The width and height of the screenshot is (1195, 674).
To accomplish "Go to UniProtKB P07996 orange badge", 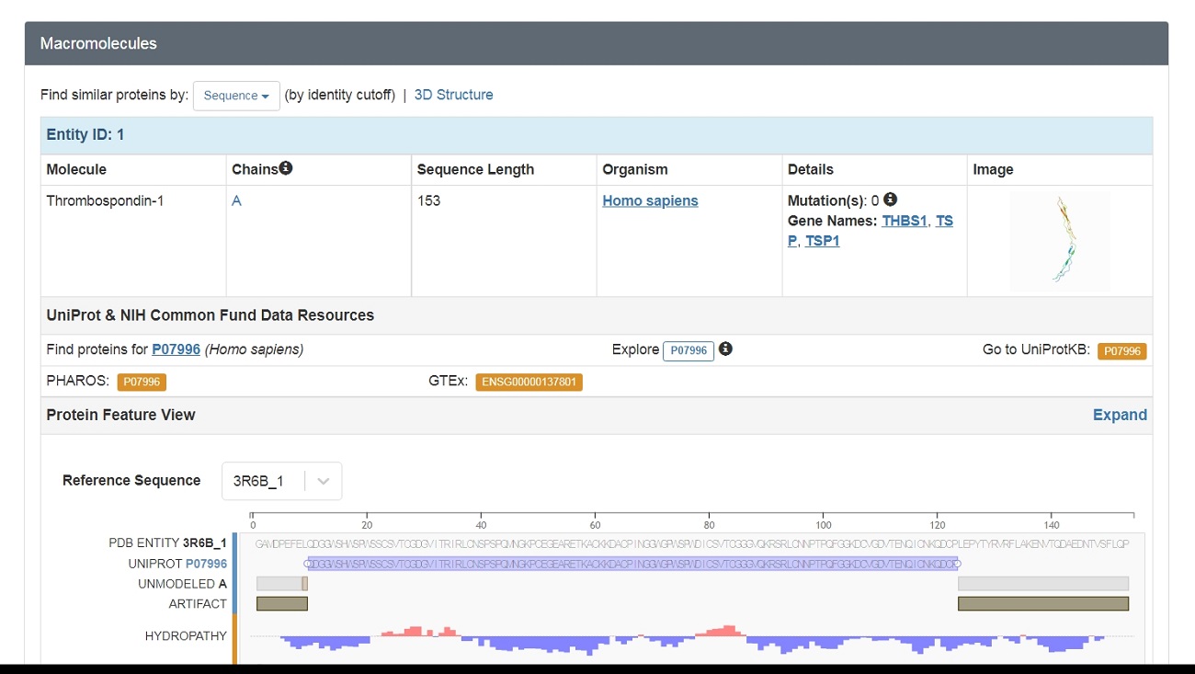I will tap(1121, 350).
